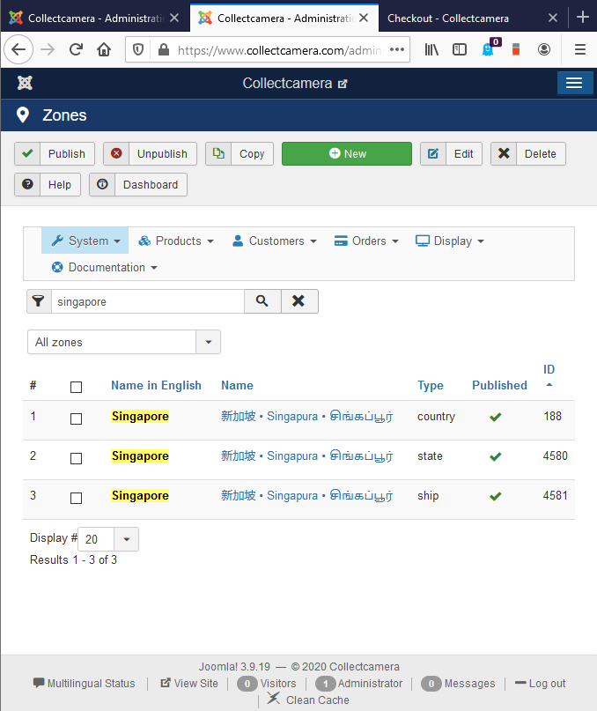Screen dimensions: 597x711
Task: Open the Library bookshelf icon
Action: 431,49
